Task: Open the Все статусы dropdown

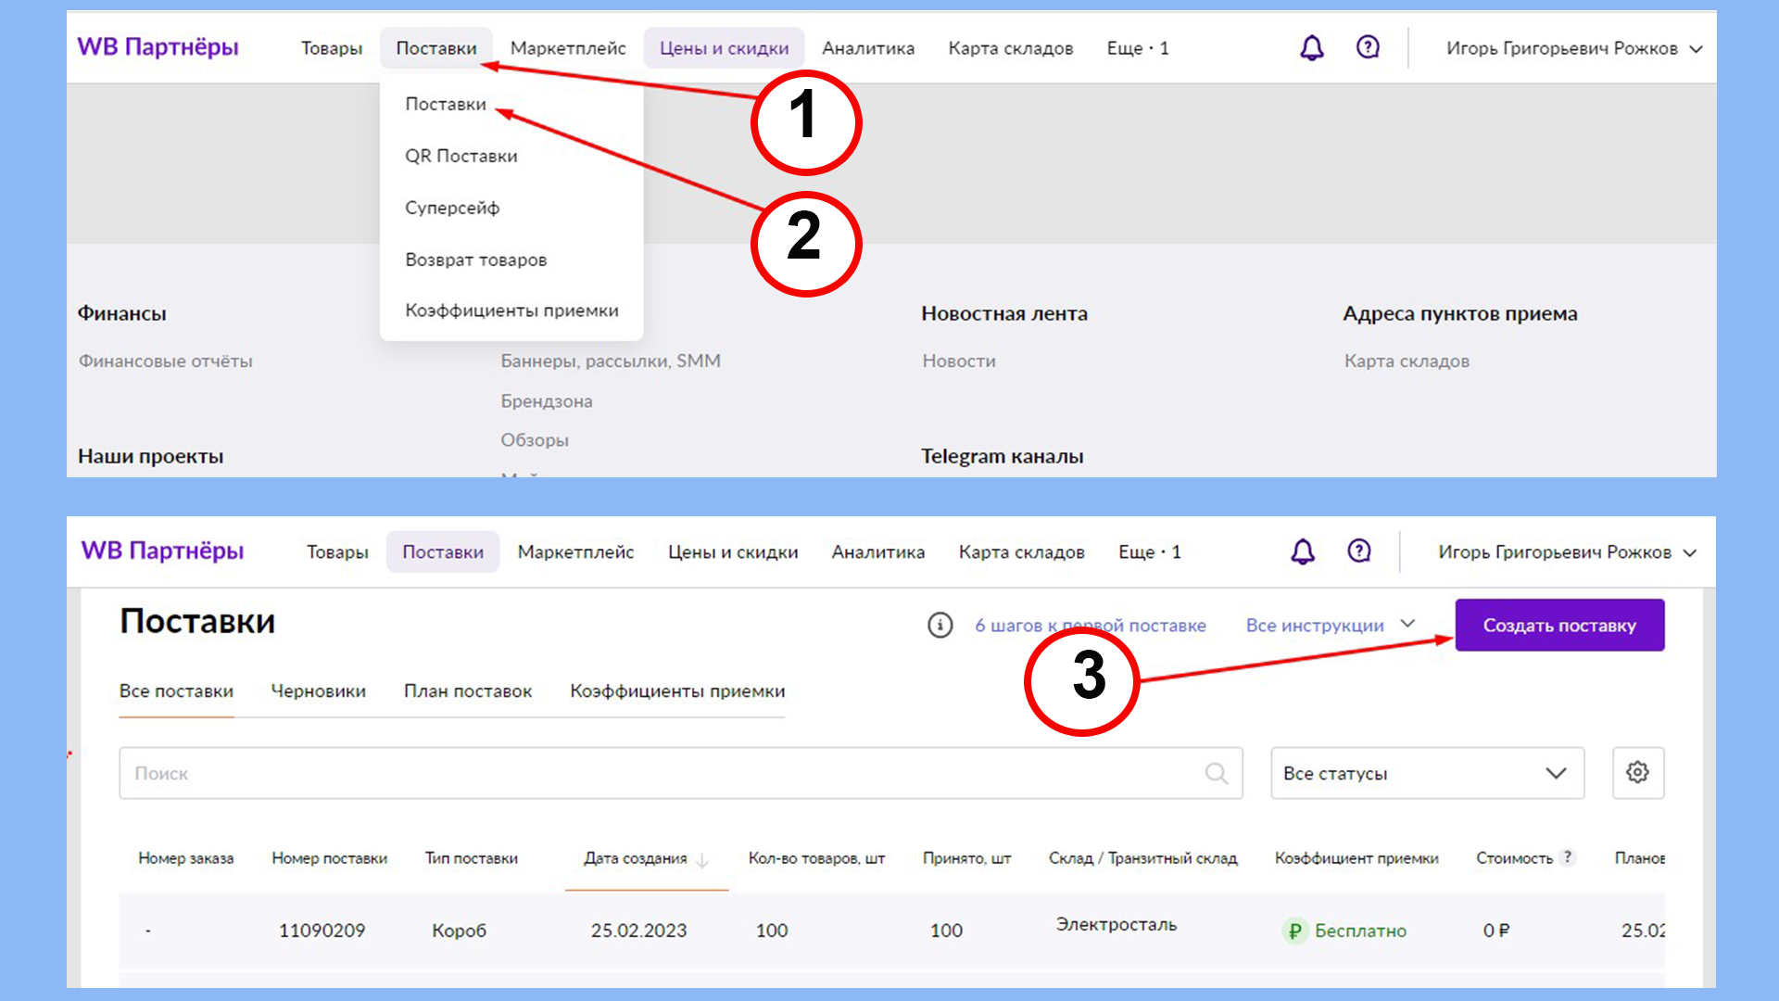Action: pyautogui.click(x=1427, y=773)
